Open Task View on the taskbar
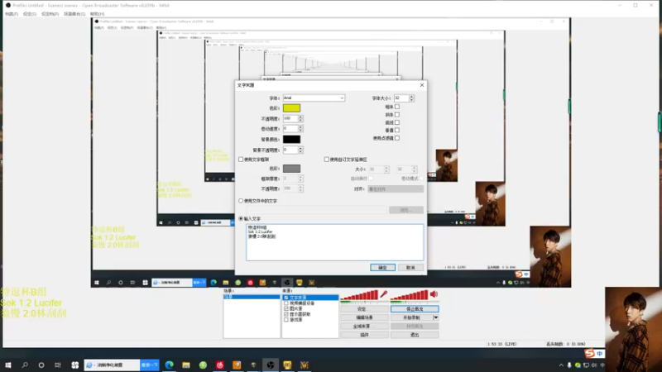The height and width of the screenshot is (372, 662). point(58,365)
